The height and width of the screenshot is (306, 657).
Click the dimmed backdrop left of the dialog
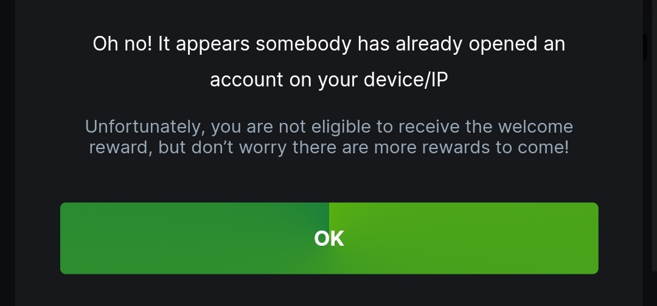7,153
